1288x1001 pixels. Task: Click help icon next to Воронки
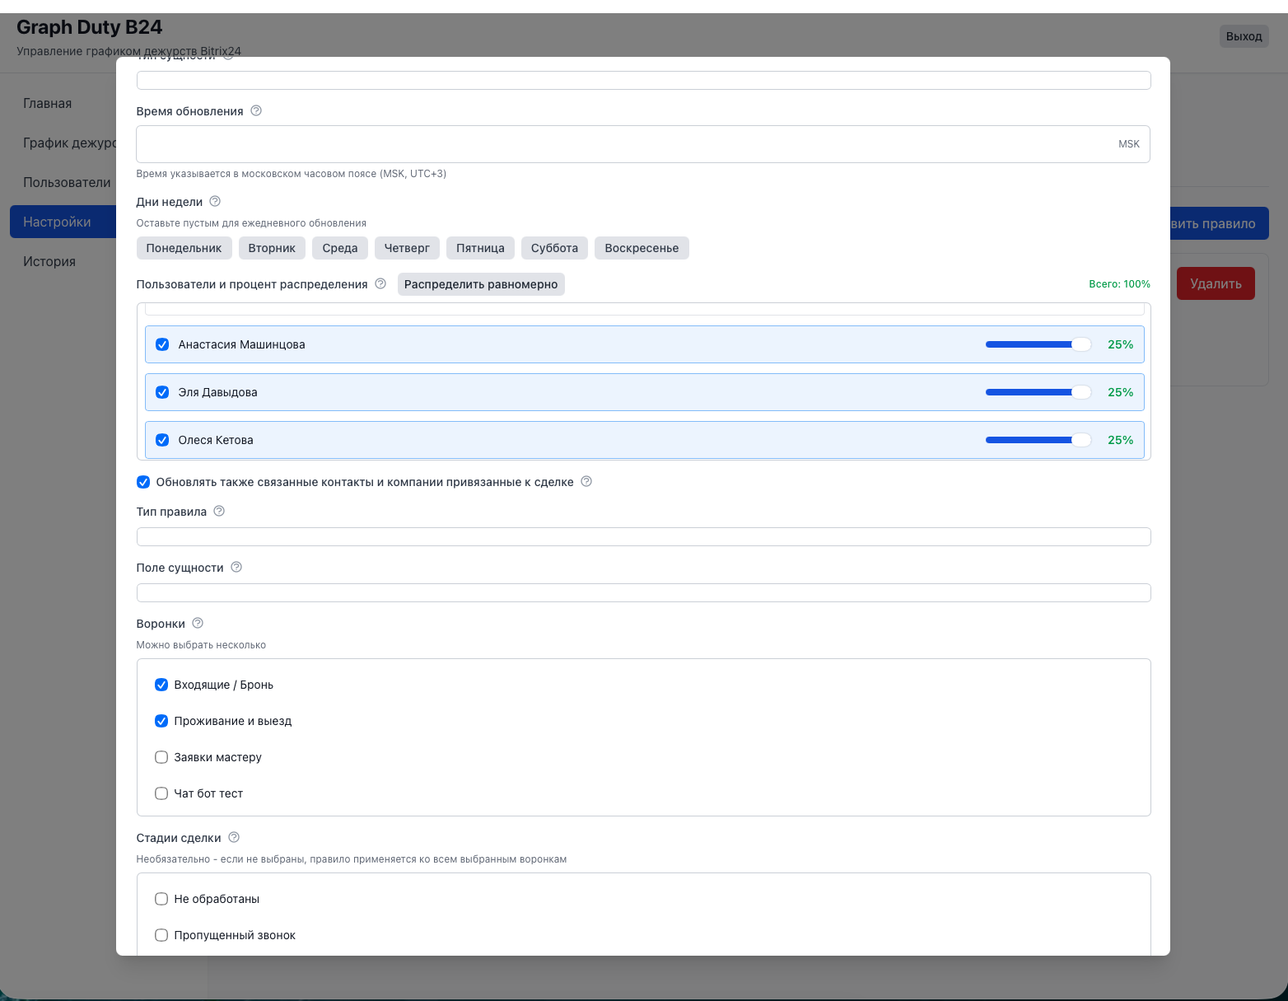click(x=198, y=624)
